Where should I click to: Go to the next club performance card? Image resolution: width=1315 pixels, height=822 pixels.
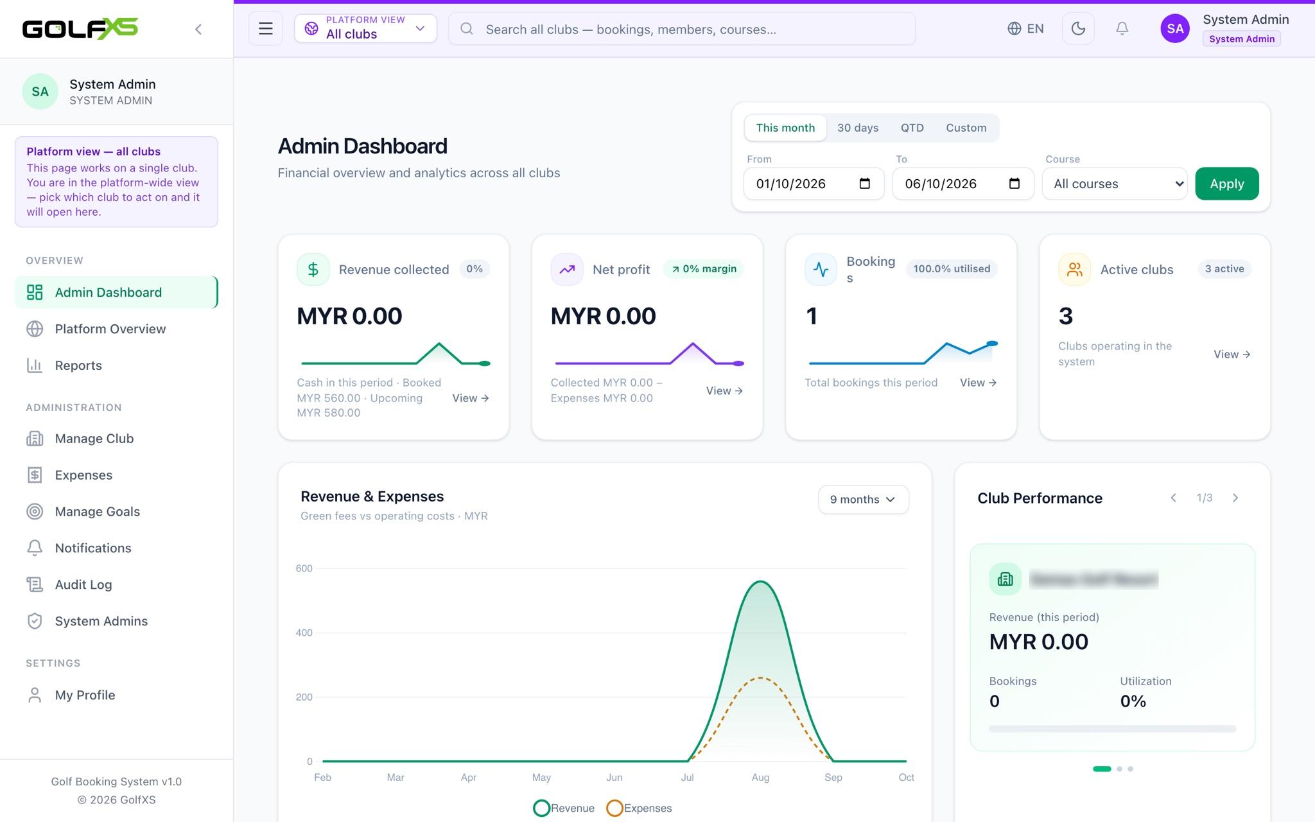click(1235, 498)
